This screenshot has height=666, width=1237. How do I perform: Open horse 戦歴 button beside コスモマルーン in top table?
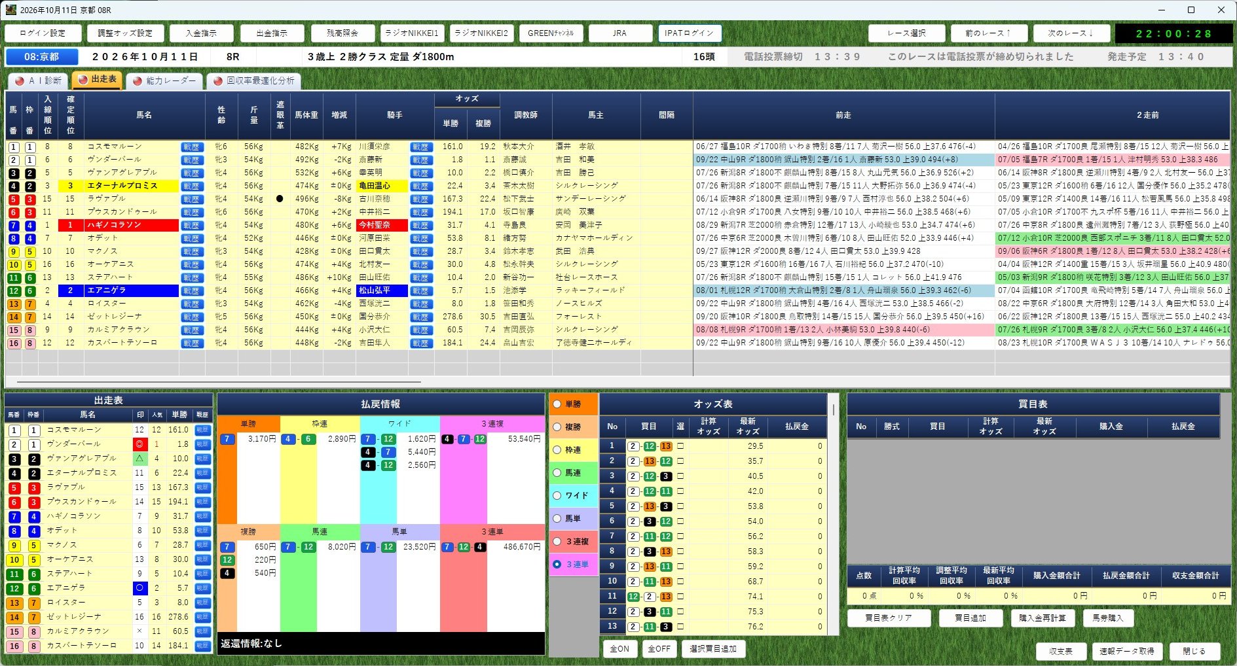coord(191,147)
